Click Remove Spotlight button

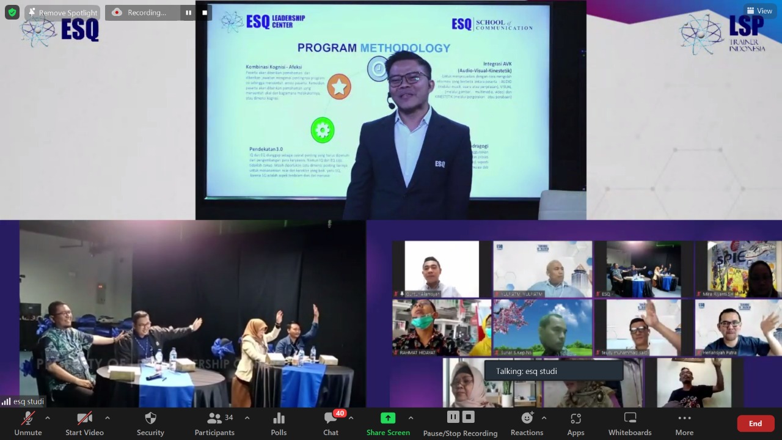point(62,12)
